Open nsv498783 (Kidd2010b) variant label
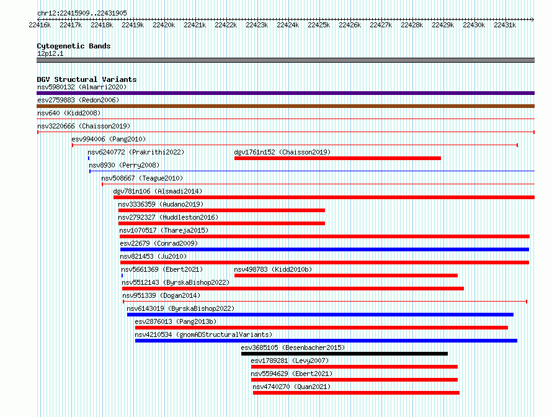552x417 pixels. pos(273,269)
